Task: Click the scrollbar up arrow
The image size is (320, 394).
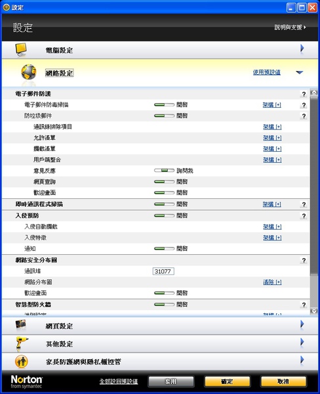Action: (x=313, y=93)
